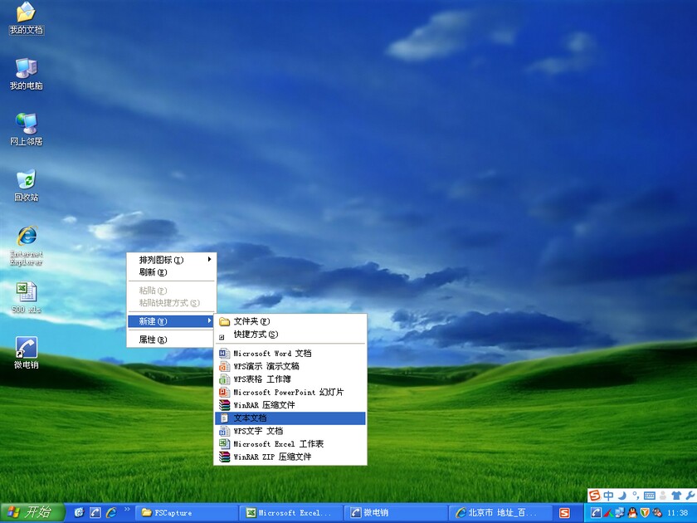Switch to 微电销 taskbar button
The image size is (697, 523).
pos(396,513)
